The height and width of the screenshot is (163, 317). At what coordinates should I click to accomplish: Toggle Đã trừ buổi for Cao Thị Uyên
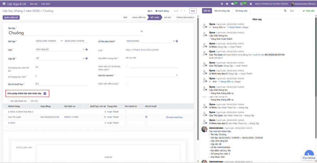pyautogui.click(x=146, y=117)
